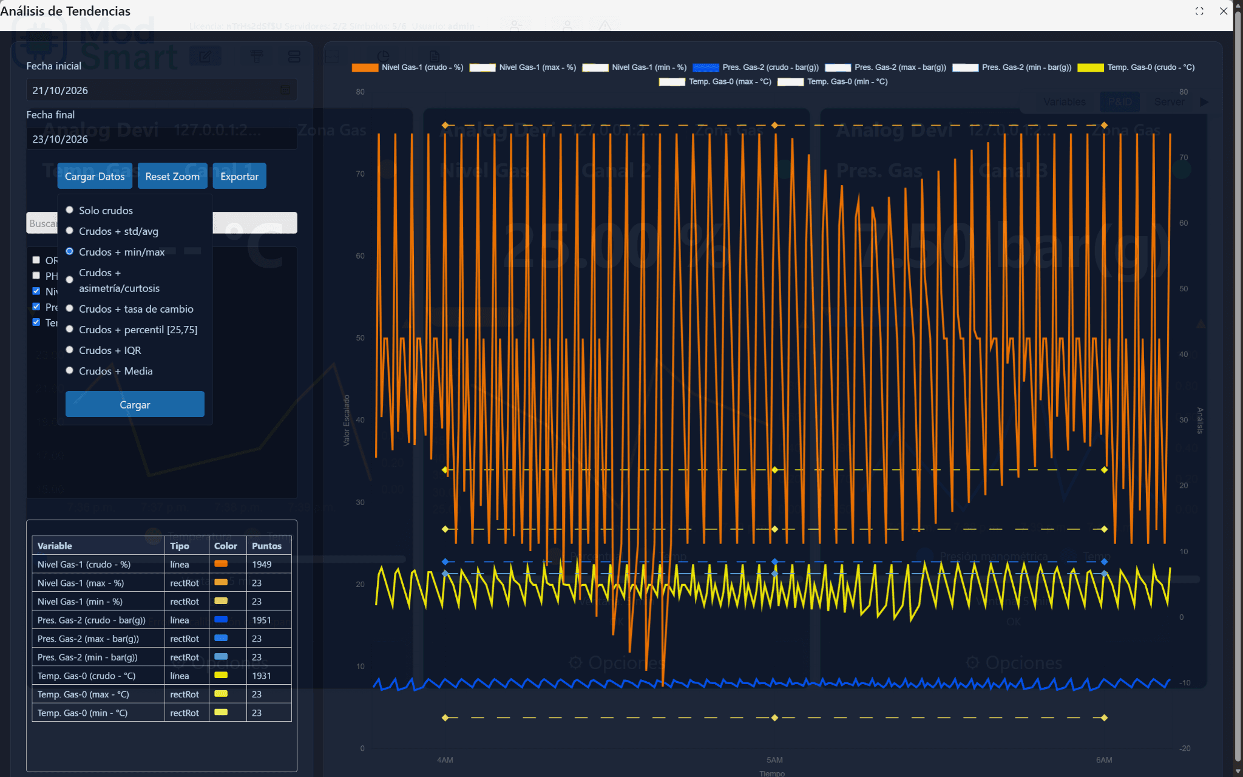
Task: Toggle the OR variable checkbox
Action: (x=36, y=260)
